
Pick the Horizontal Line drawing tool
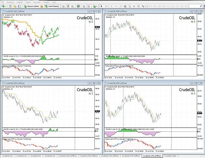click(x=116, y=6)
